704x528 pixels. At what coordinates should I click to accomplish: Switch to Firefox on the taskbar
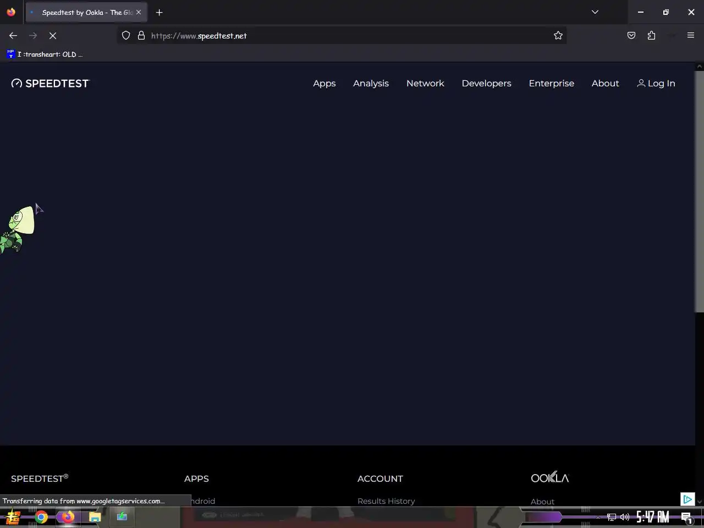(x=68, y=517)
